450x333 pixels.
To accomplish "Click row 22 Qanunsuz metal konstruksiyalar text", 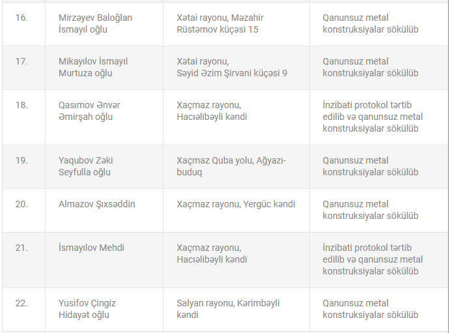I will pyautogui.click(x=370, y=309).
